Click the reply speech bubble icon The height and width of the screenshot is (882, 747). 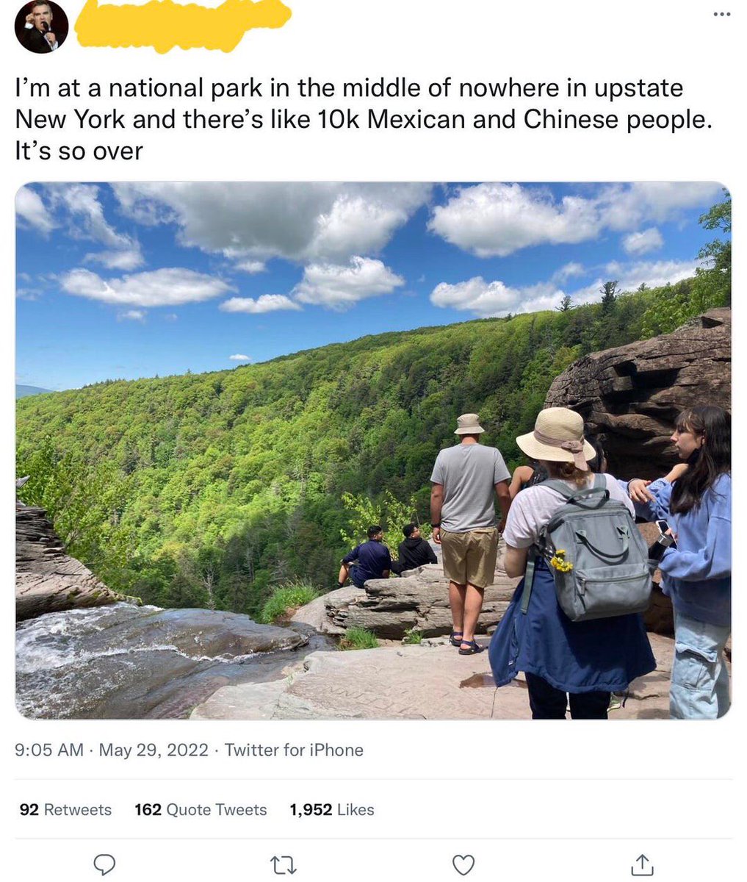click(x=106, y=864)
